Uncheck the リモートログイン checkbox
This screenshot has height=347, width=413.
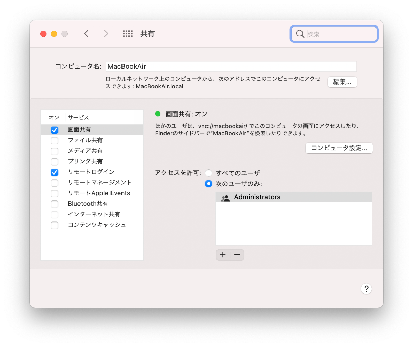click(54, 172)
